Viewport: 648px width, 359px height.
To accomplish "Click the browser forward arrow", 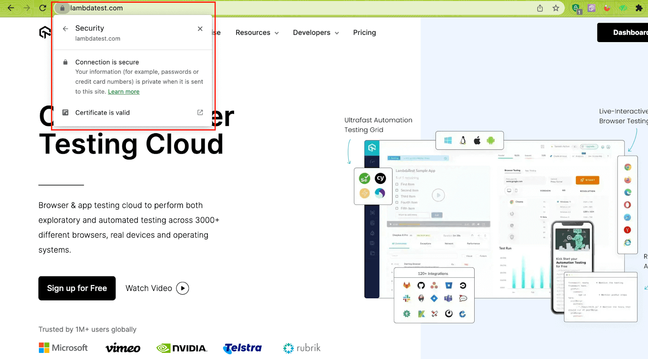I will coord(27,8).
